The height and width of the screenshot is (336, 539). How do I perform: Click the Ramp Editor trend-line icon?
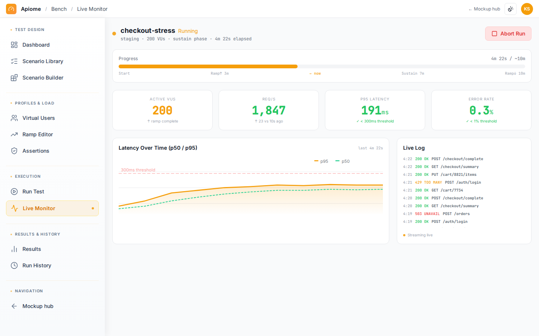pos(14,134)
